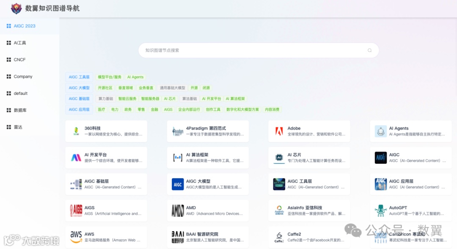
Task: Click the grid icon beside AI工具
Action: click(x=9, y=43)
